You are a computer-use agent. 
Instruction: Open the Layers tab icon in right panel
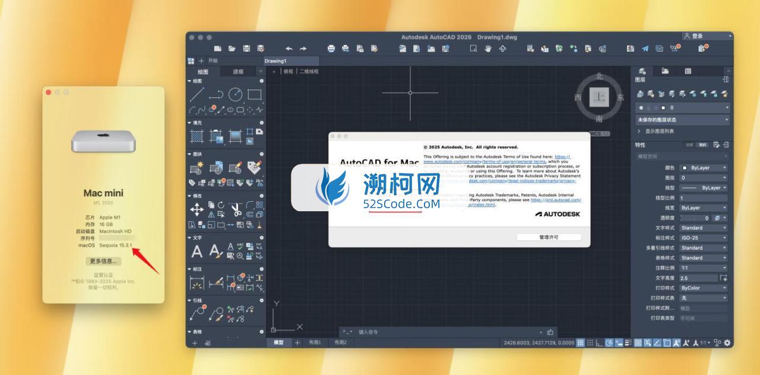pyautogui.click(x=642, y=71)
